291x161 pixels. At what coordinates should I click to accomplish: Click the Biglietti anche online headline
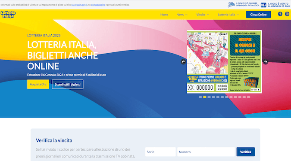coord(63,55)
